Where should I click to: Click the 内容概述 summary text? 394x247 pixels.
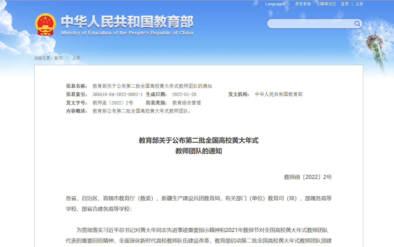point(142,111)
